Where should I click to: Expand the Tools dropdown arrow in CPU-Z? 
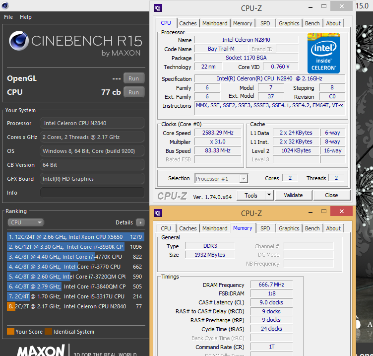pos(269,196)
